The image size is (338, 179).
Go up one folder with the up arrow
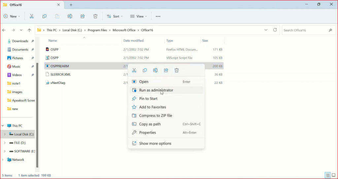29,30
